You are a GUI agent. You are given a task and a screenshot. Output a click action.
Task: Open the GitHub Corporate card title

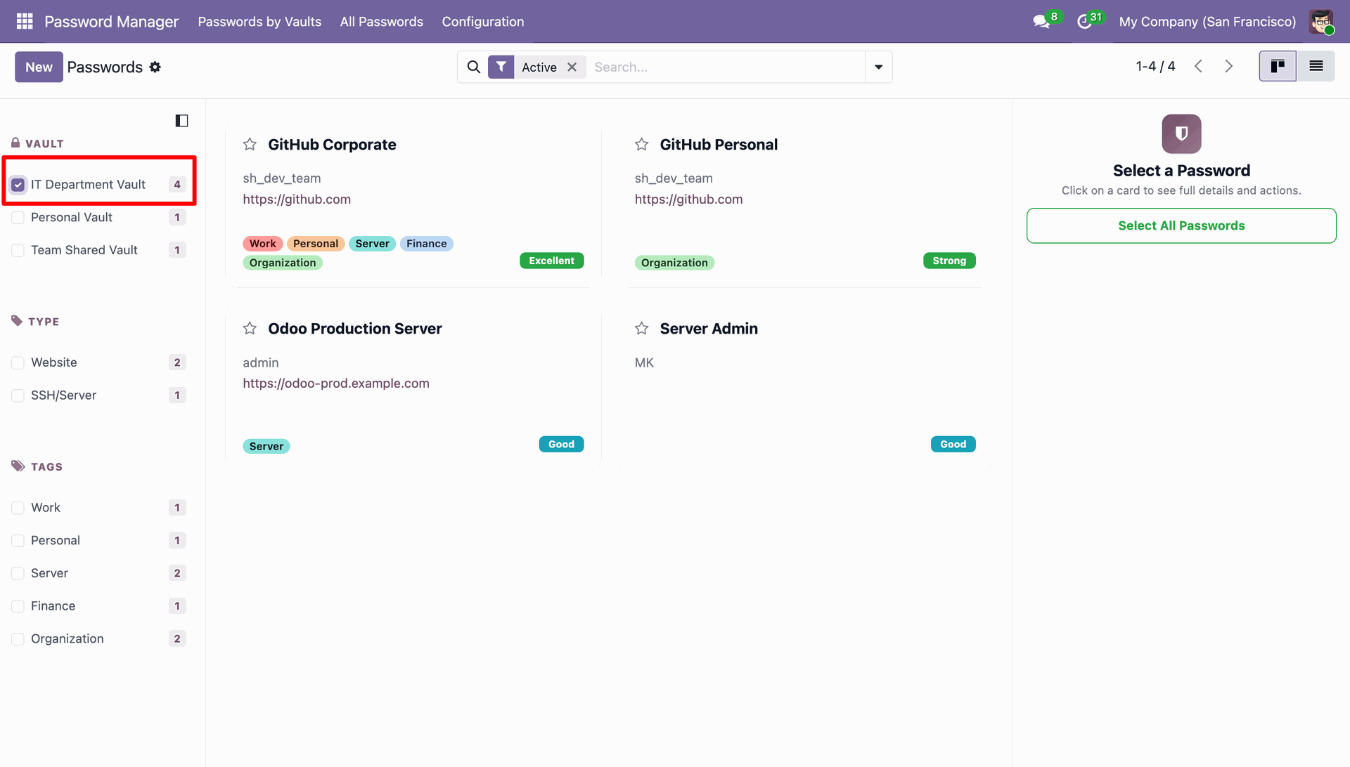(x=332, y=145)
